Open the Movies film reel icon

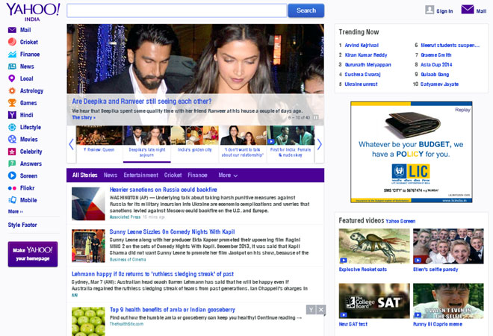coord(12,139)
